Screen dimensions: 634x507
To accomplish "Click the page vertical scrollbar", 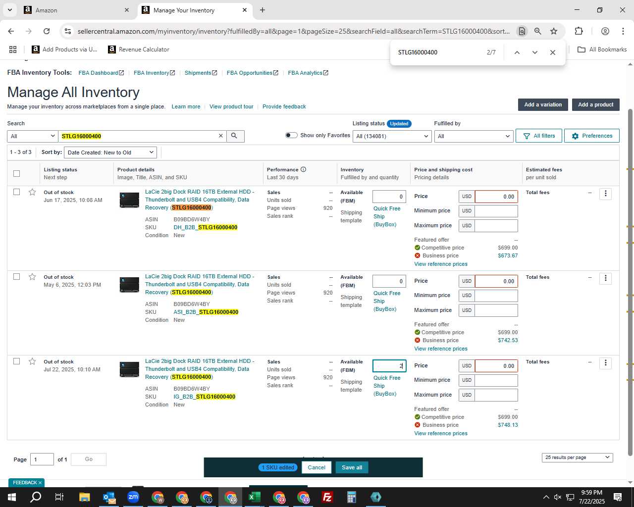I will (630, 282).
